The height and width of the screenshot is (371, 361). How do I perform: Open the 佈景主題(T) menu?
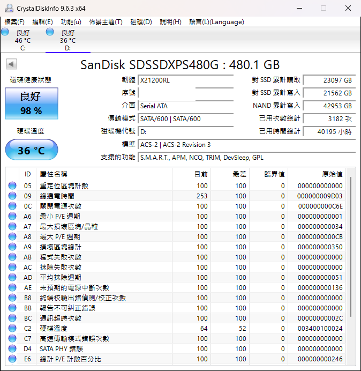(x=106, y=22)
